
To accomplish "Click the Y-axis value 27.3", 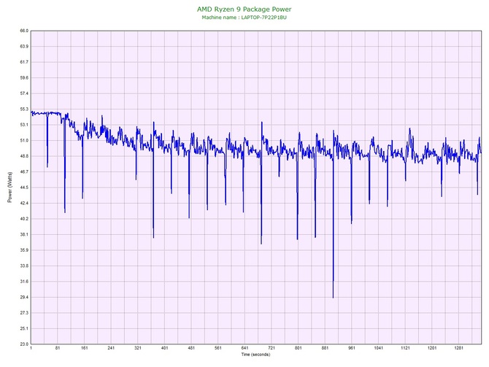I will [24, 313].
